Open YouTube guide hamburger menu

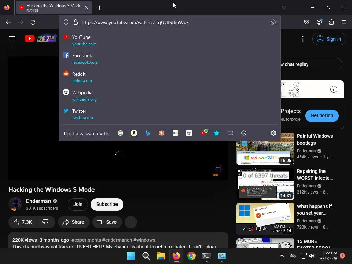point(12,38)
